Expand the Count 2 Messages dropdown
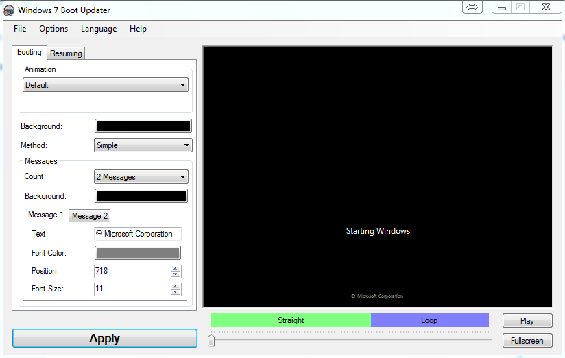This screenshot has height=358, width=565. (x=141, y=177)
